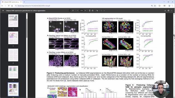Click 'Figure 4: Finetuning performance.' caption heading
The width and height of the screenshot is (175, 98).
(61, 73)
